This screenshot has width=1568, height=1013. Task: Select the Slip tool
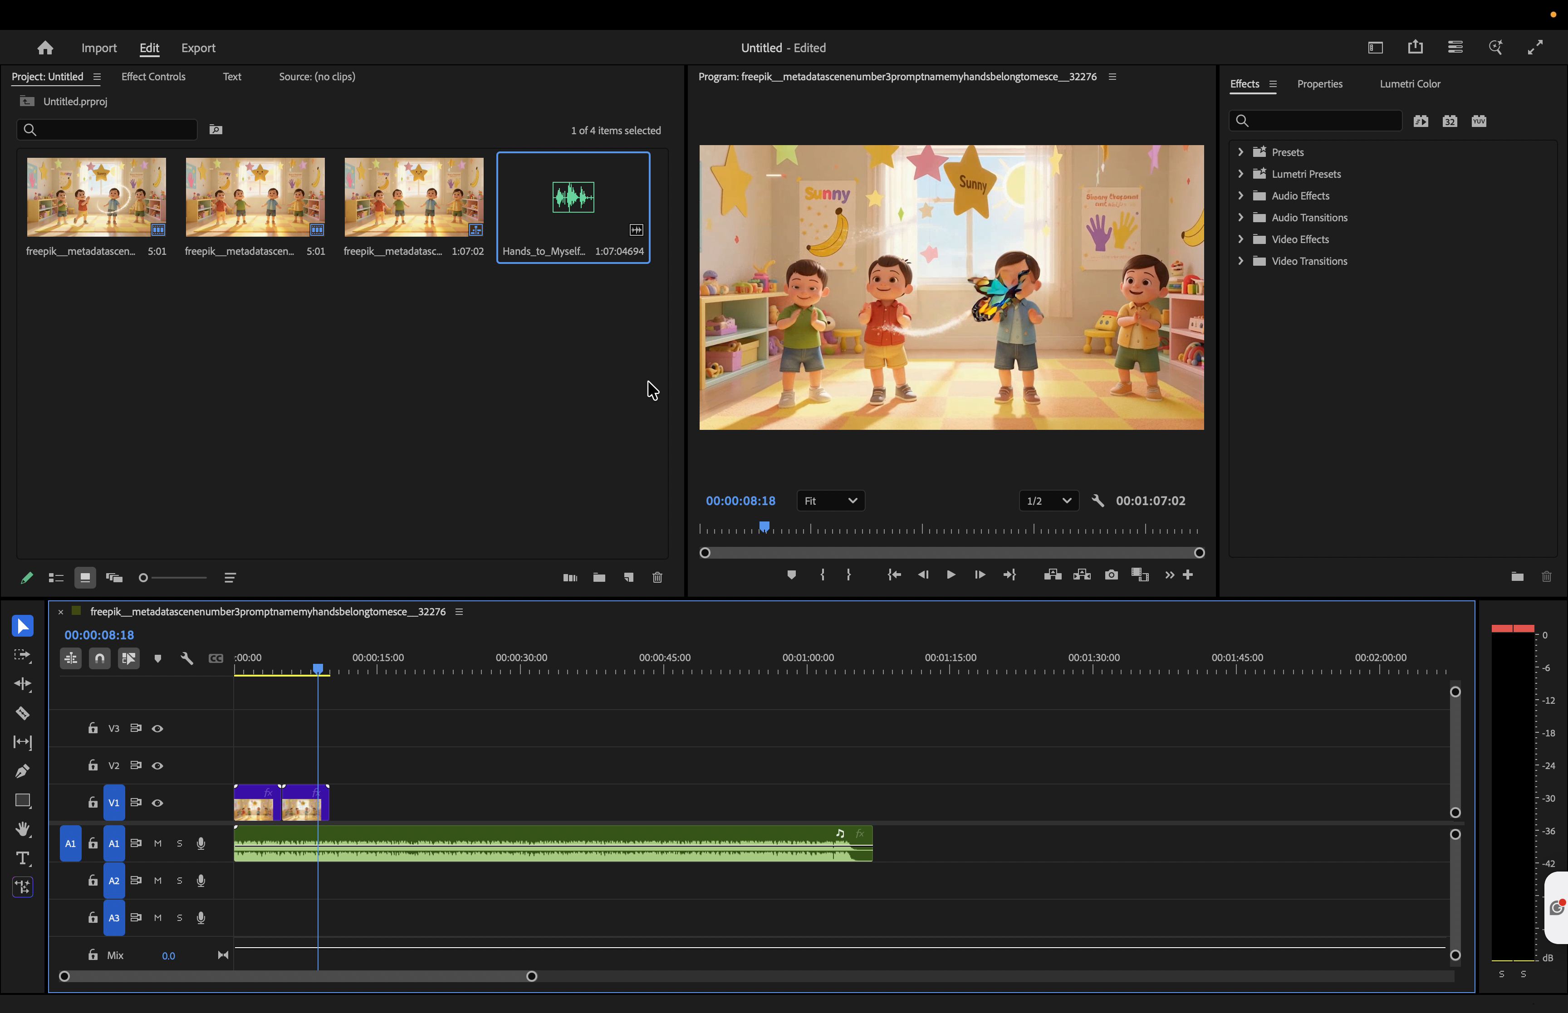point(22,742)
